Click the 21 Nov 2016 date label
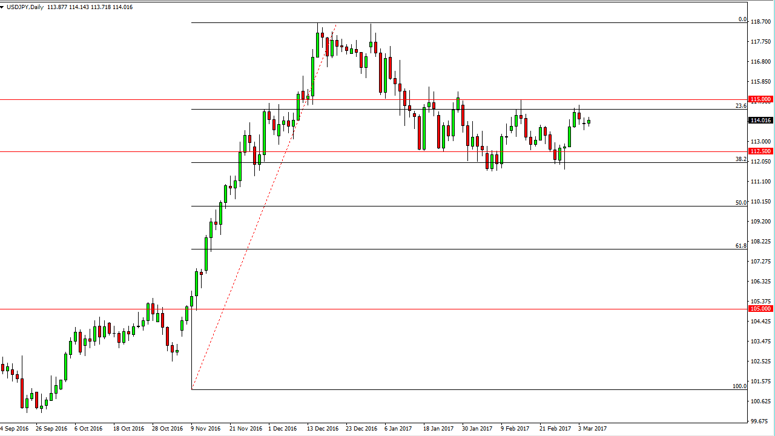 click(x=245, y=429)
